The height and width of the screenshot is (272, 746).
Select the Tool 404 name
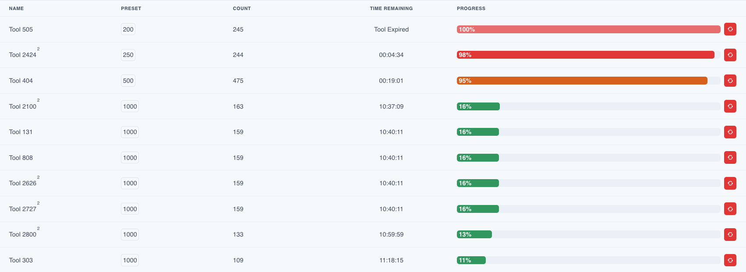point(21,81)
